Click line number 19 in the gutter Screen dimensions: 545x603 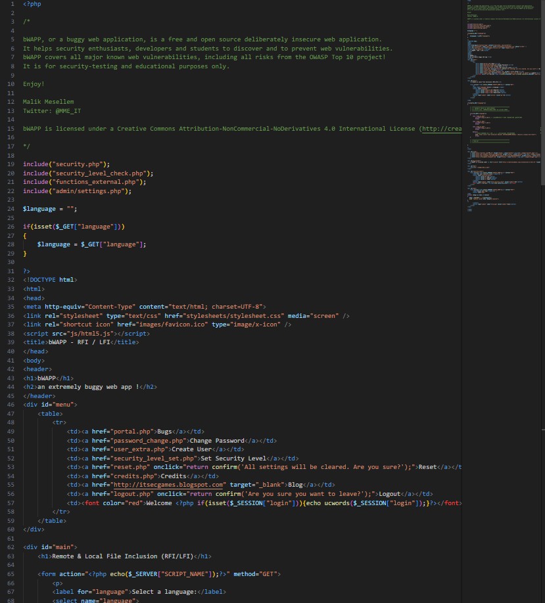tap(10, 164)
